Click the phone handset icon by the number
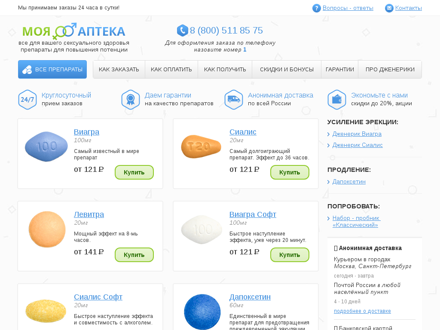This screenshot has height=330, width=440. point(182,31)
